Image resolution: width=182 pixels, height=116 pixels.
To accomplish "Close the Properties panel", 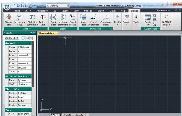I will pyautogui.click(x=34, y=33).
